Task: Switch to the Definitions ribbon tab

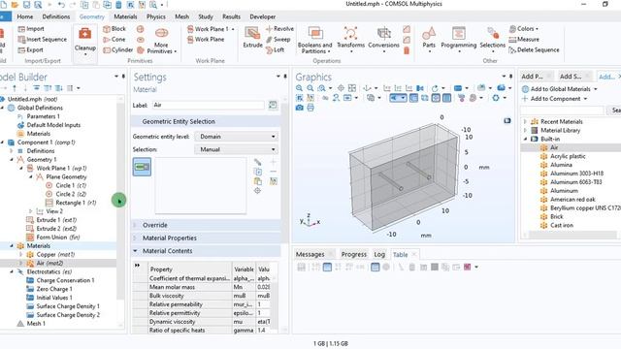Action: [x=56, y=16]
